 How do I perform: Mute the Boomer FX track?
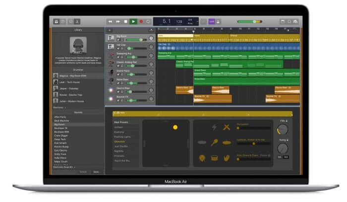tap(118, 101)
